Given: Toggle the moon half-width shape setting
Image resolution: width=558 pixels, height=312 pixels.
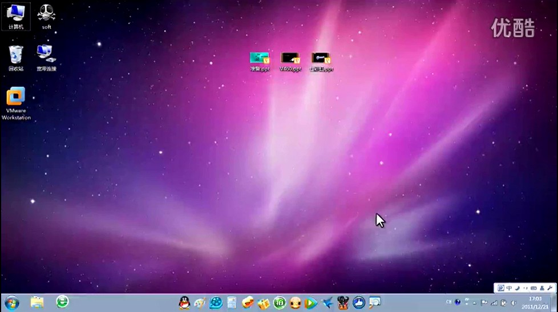Looking at the screenshot, I should [517, 288].
